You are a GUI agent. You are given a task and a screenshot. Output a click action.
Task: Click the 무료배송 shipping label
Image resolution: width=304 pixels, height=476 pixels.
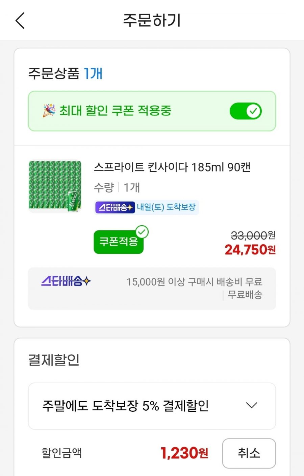245,295
